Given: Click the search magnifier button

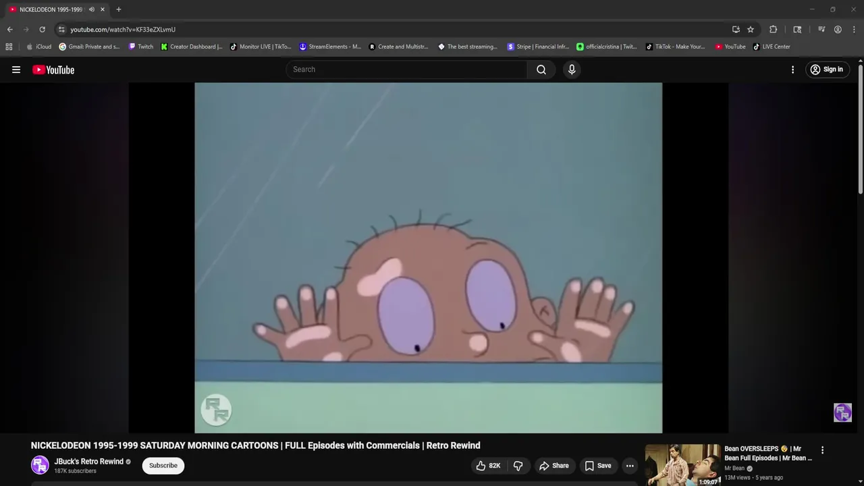Looking at the screenshot, I should point(541,70).
